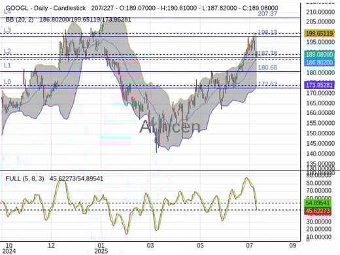The image size is (340, 255).
Task: Click the 30.00000 oscillator axis label
Action: pyautogui.click(x=318, y=222)
